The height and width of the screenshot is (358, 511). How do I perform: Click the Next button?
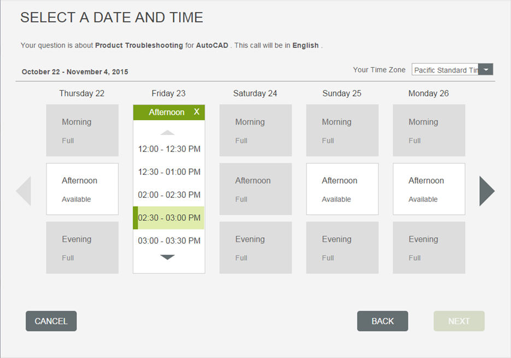[x=459, y=321]
